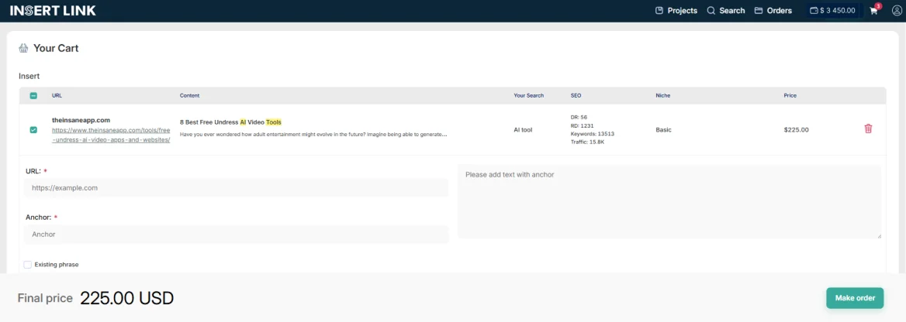Click the URL input field
This screenshot has height=322, width=906.
pos(236,188)
